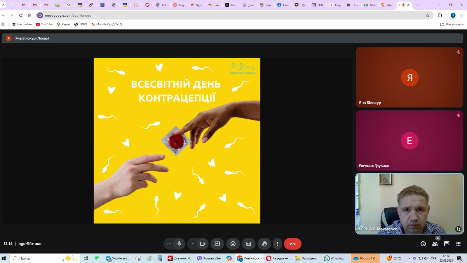Turn off the camera in Meet
The height and width of the screenshot is (263, 467).
click(203, 244)
